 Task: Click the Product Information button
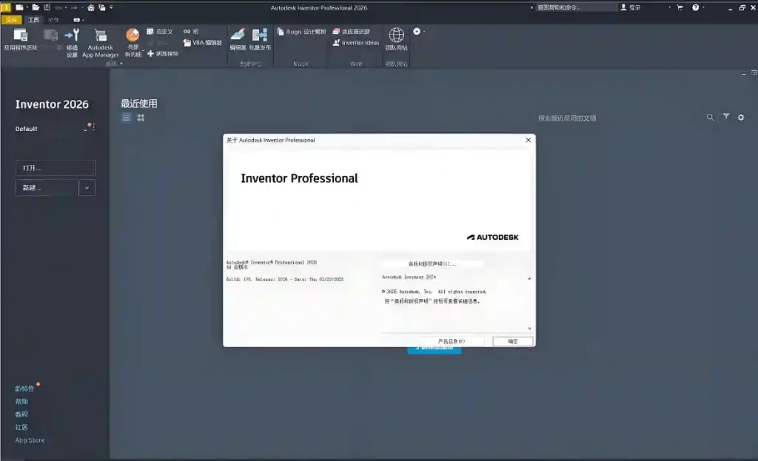[452, 341]
